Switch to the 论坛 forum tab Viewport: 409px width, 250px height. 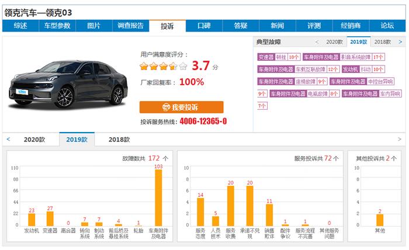[387, 26]
